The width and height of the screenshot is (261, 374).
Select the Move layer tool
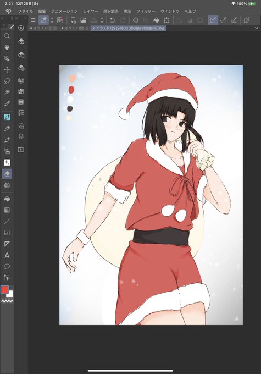(7, 70)
